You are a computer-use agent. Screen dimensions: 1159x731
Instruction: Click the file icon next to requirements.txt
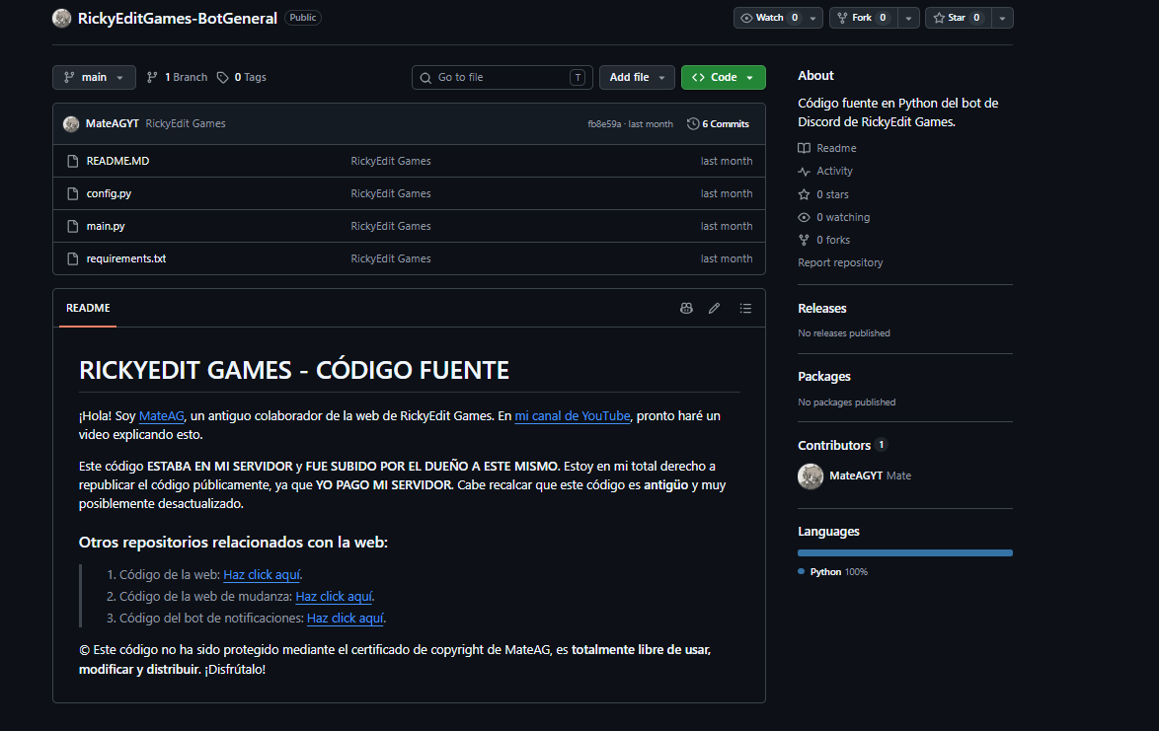[x=72, y=258]
